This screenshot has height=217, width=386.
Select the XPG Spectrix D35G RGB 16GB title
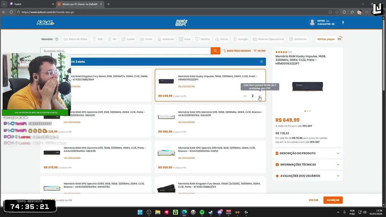tap(104, 185)
